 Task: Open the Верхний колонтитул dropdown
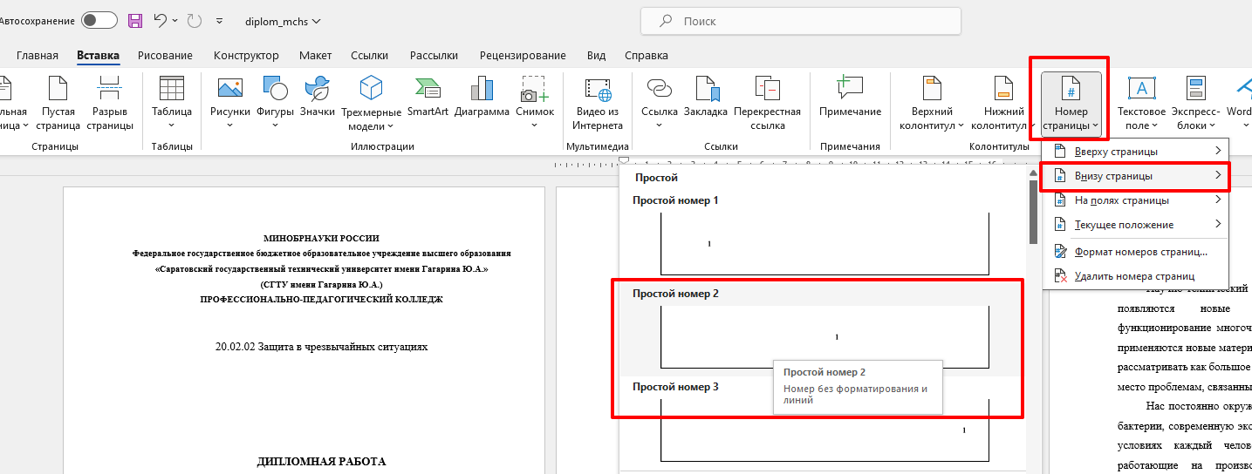click(x=933, y=103)
